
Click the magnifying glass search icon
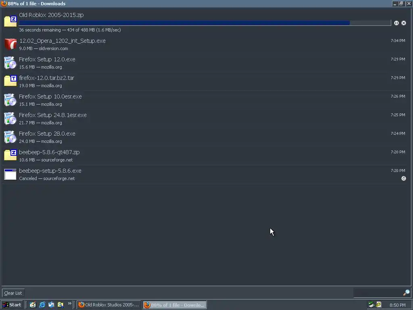[407, 293]
